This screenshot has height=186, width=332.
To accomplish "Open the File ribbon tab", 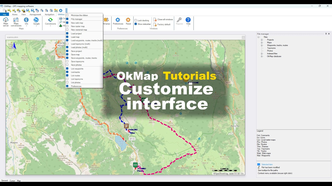I will 4,14.
